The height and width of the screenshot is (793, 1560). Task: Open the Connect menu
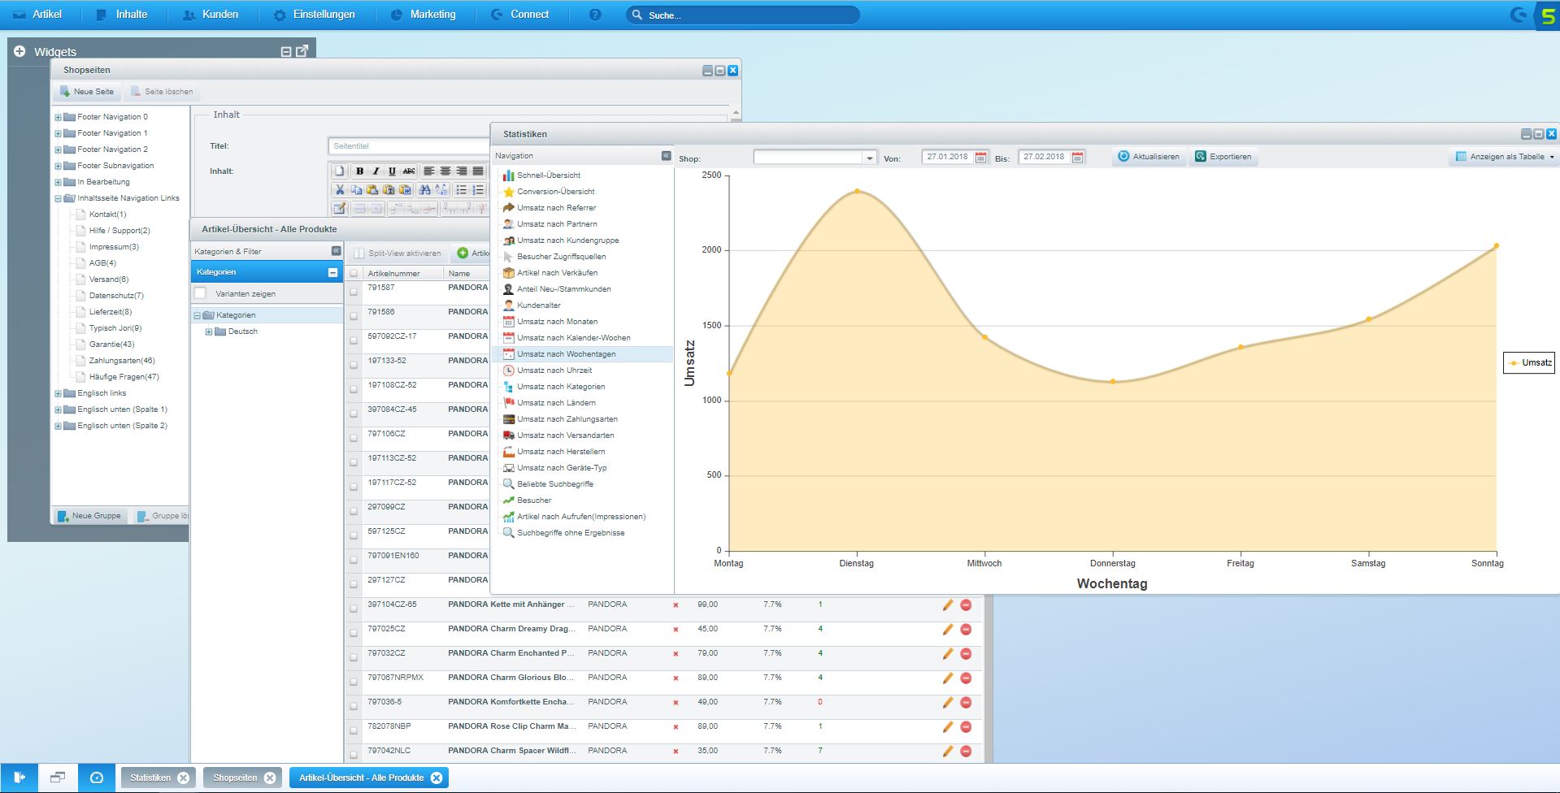(x=520, y=15)
